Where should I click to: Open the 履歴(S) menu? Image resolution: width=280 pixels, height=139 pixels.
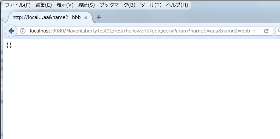point(86,5)
